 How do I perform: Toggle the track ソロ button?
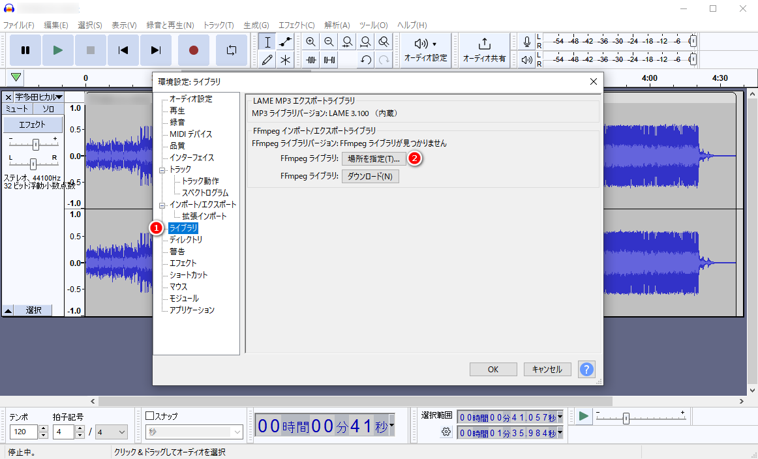pyautogui.click(x=48, y=109)
